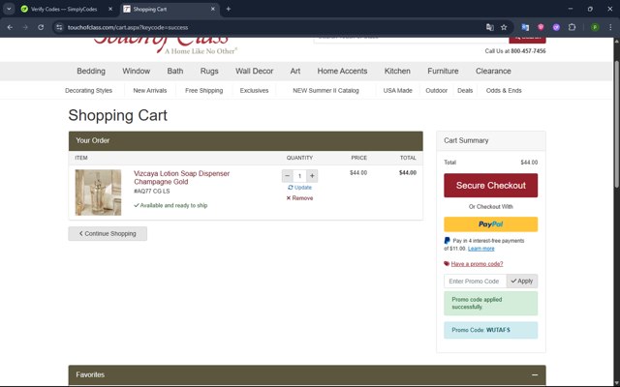This screenshot has height=387, width=620.
Task: Click the Promo Code WUTAFS text
Action: (480, 330)
